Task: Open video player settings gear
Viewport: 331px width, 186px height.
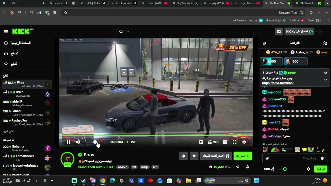Action: [x=244, y=142]
